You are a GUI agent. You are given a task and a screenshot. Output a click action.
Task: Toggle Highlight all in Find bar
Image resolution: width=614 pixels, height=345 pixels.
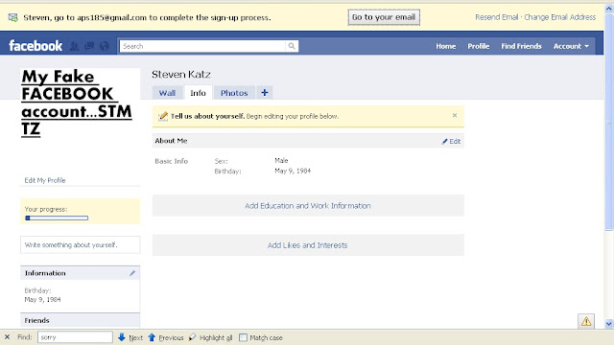click(x=211, y=337)
